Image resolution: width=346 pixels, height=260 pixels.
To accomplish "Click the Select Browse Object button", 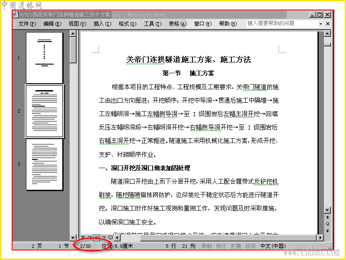I will pos(327,224).
